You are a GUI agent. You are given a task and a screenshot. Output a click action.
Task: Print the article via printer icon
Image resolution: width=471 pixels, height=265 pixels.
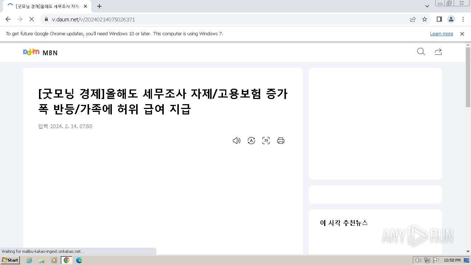tap(281, 141)
